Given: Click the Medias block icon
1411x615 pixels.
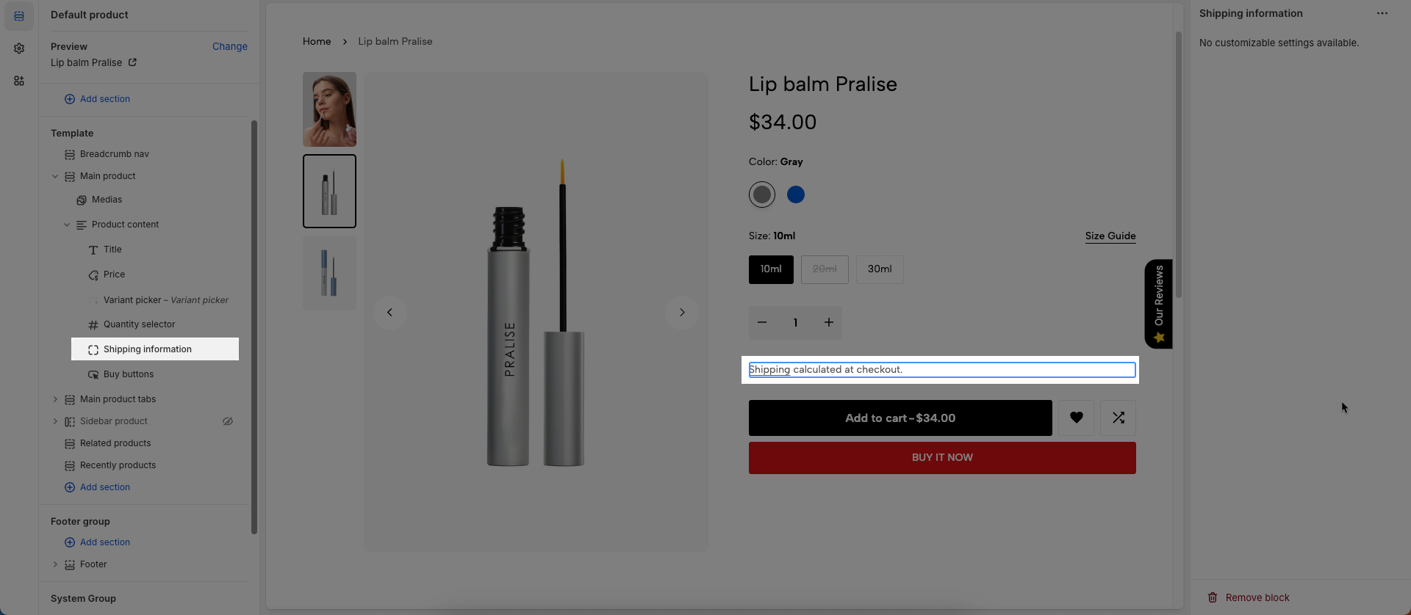Looking at the screenshot, I should (x=82, y=200).
